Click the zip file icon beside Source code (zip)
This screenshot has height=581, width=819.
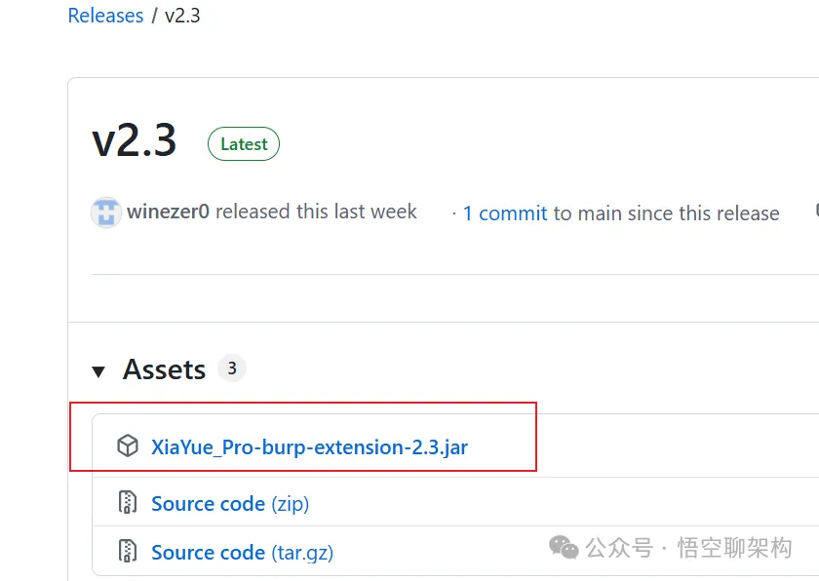128,503
